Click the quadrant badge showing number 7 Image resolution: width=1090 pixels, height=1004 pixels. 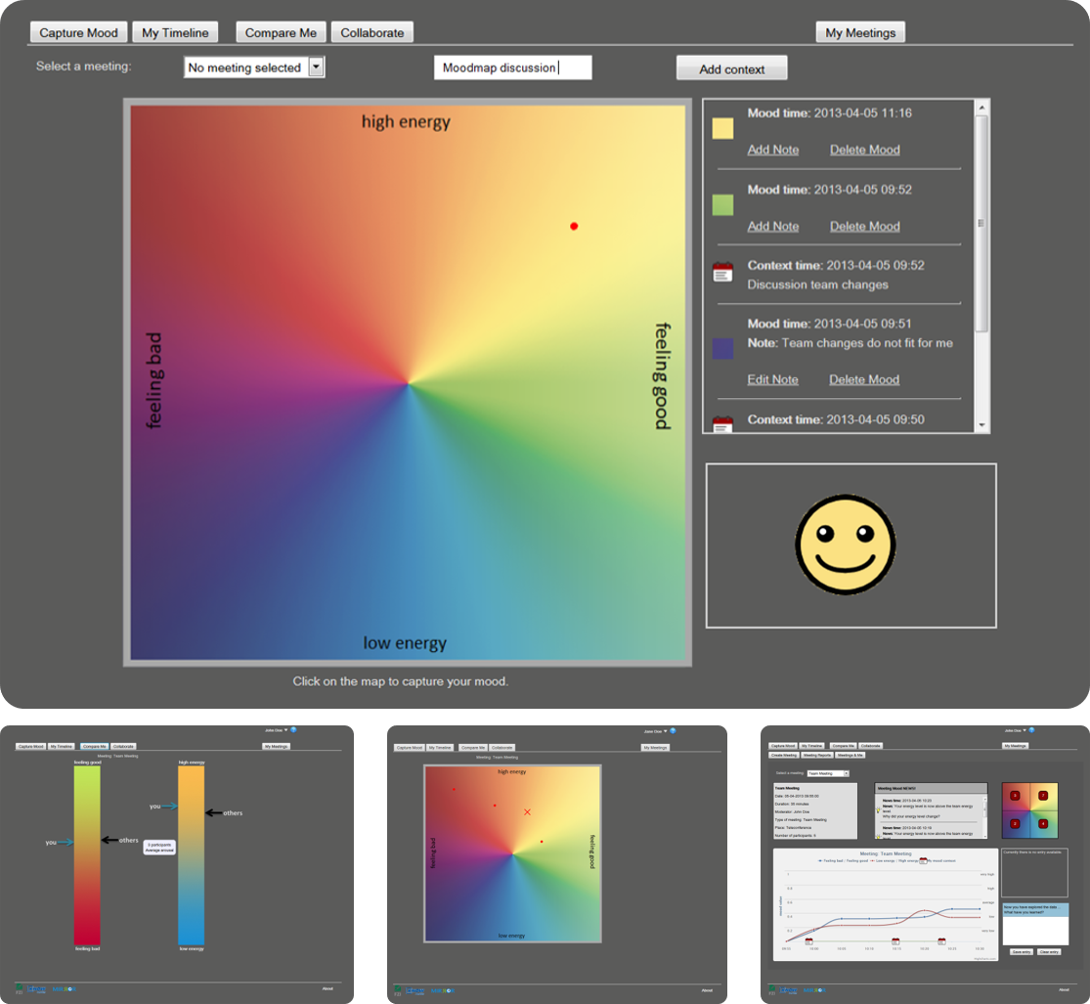click(x=1042, y=796)
